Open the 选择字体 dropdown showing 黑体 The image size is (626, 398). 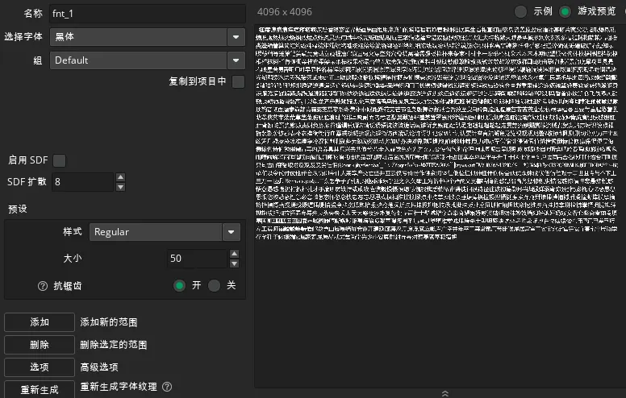pyautogui.click(x=148, y=37)
